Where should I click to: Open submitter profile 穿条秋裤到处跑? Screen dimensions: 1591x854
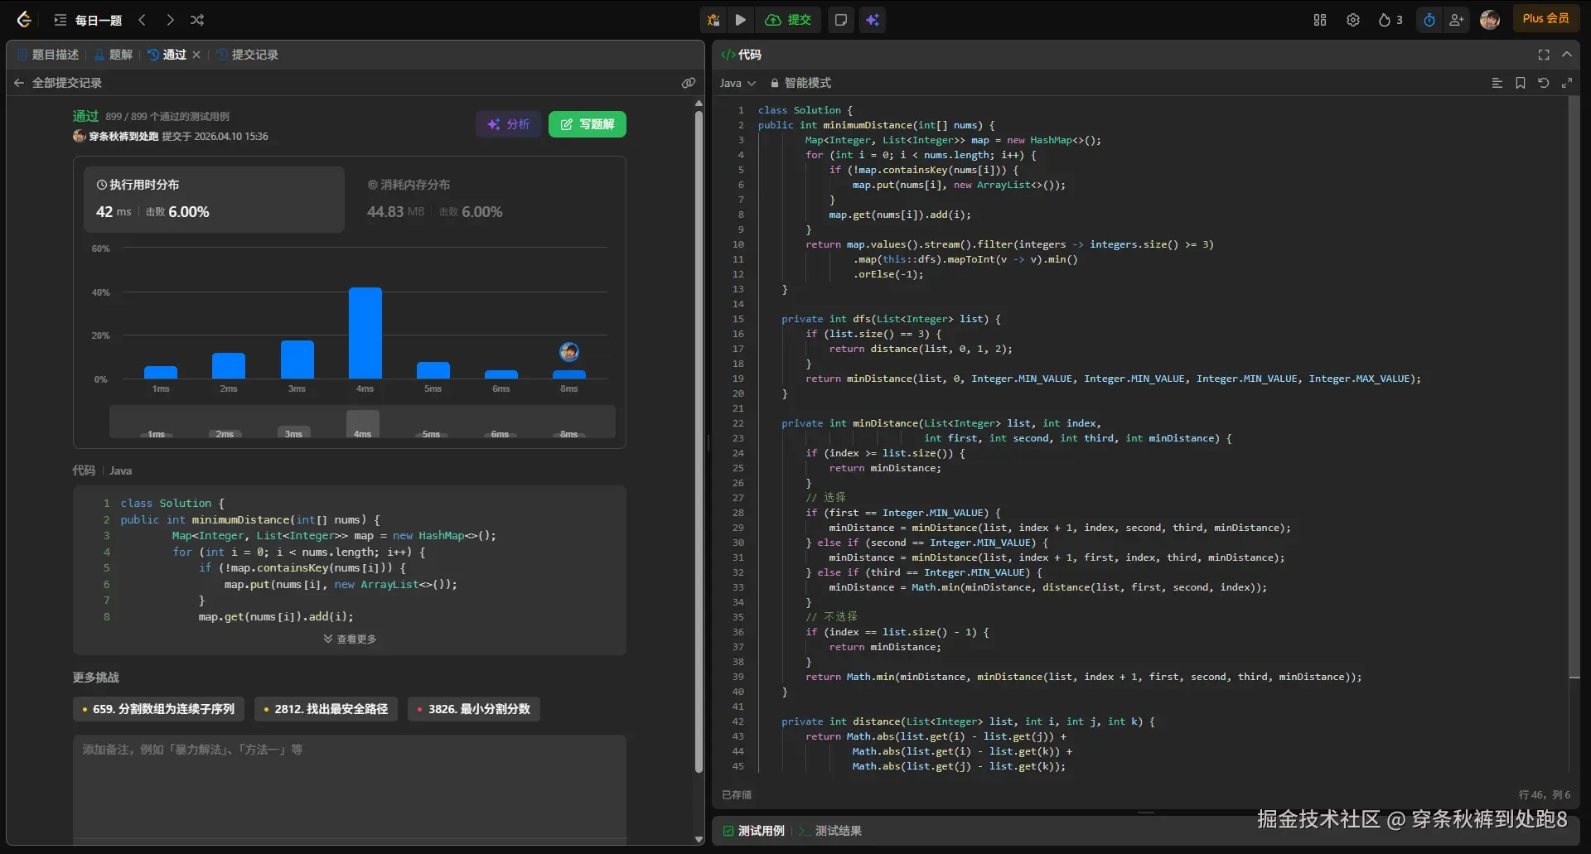[x=123, y=137]
